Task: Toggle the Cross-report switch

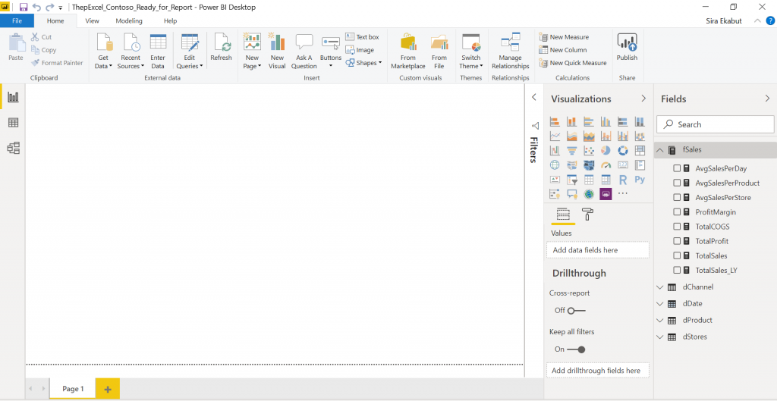Action: point(577,310)
